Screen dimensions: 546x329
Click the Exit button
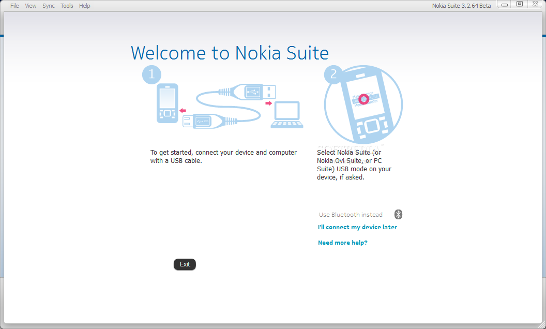click(x=185, y=264)
